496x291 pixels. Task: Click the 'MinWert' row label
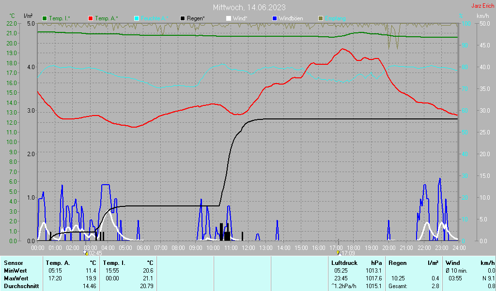coord(15,271)
